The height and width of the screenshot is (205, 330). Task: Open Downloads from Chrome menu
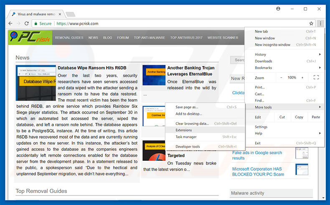[284, 61]
